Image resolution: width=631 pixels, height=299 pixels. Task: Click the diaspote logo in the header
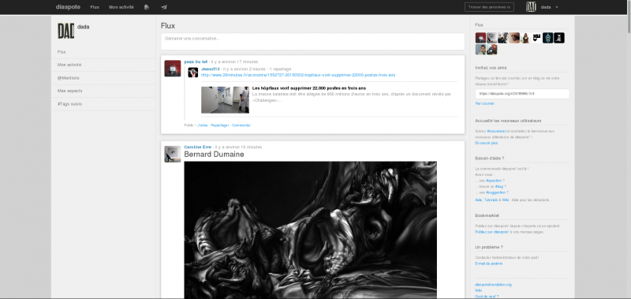(68, 7)
